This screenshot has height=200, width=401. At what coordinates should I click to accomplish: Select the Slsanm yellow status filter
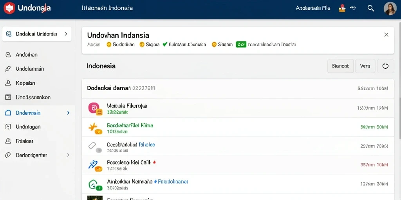point(222,45)
